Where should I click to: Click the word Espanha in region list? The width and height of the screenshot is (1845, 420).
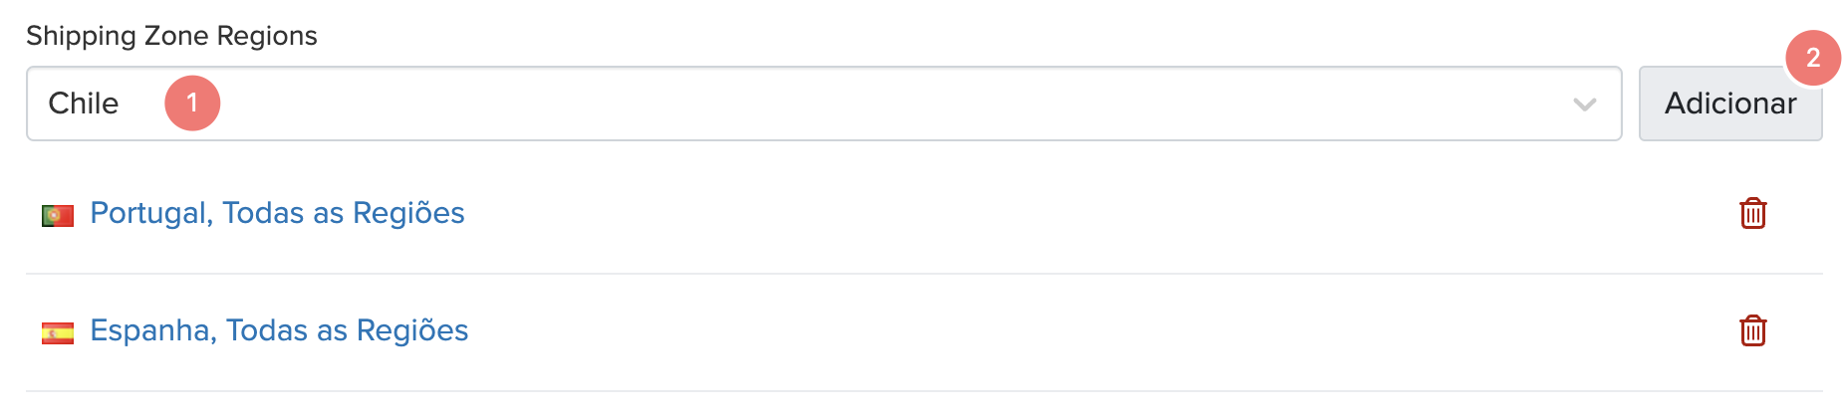pyautogui.click(x=151, y=330)
